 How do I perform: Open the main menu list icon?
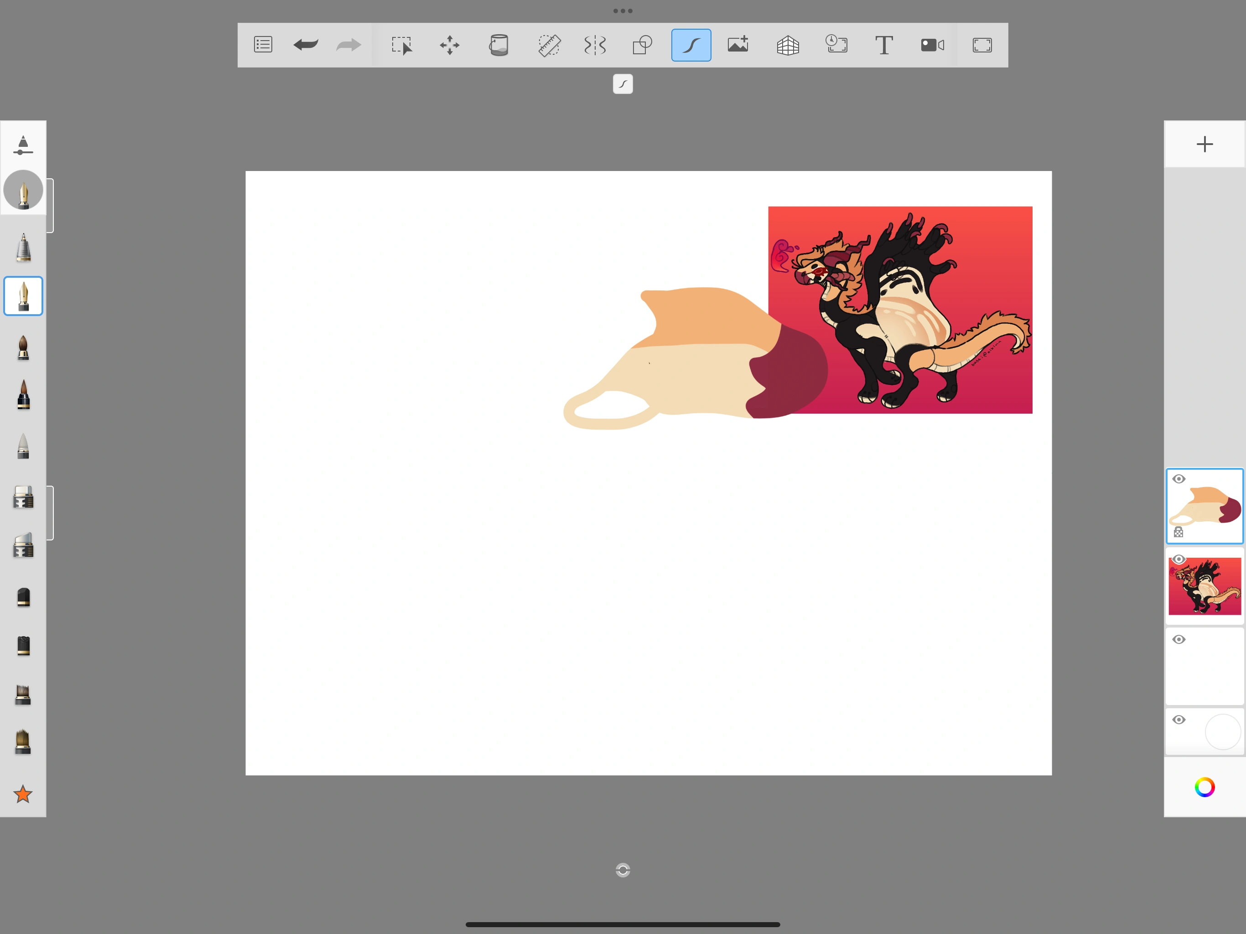[263, 45]
